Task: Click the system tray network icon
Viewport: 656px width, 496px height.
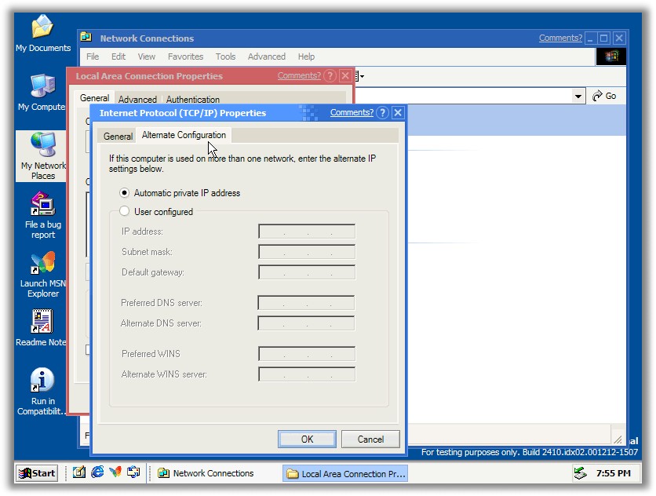Action: 580,473
